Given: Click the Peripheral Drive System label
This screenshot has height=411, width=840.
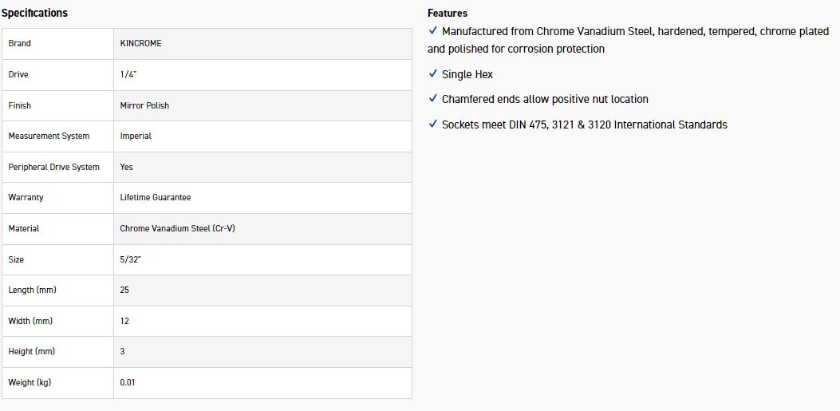Looking at the screenshot, I should [x=53, y=167].
